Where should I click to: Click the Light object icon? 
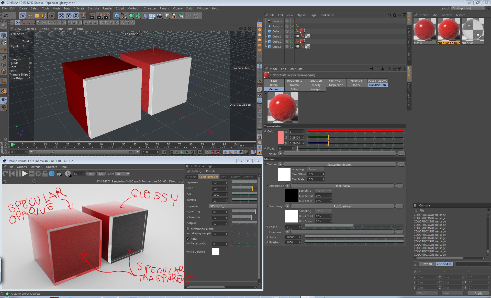click(x=167, y=16)
